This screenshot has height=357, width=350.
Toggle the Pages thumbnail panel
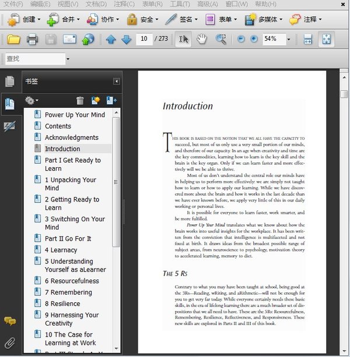click(10, 82)
